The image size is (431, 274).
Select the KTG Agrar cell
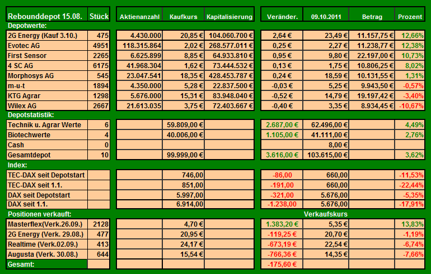click(x=47, y=96)
